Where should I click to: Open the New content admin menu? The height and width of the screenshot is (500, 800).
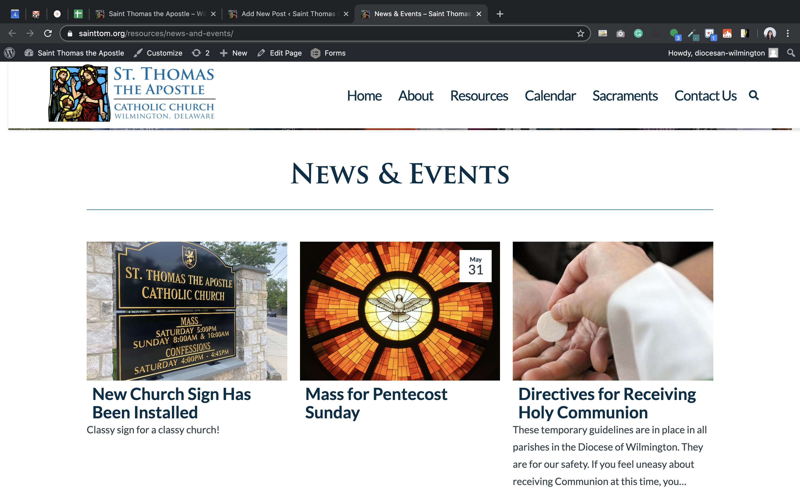[x=234, y=53]
